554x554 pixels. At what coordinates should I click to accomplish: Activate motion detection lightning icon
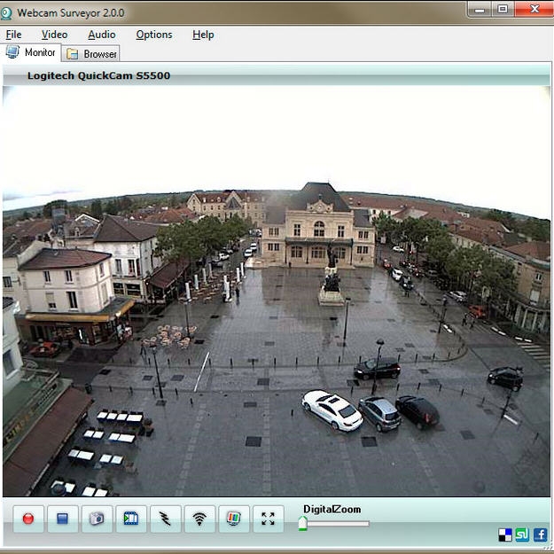click(x=165, y=519)
